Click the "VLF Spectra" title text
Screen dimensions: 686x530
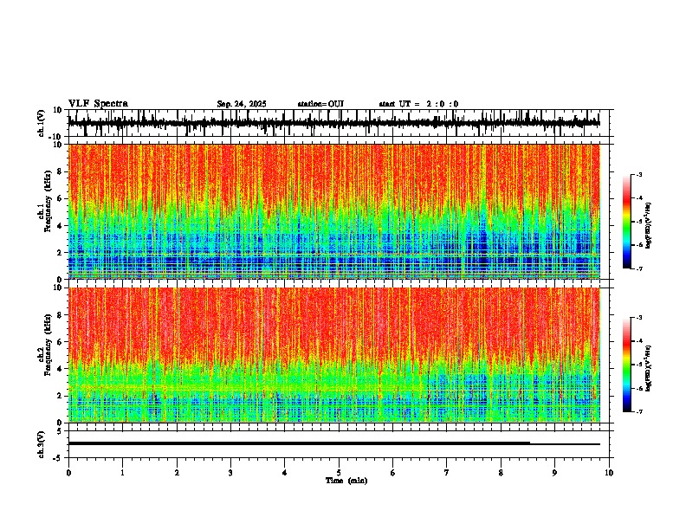tap(98, 104)
